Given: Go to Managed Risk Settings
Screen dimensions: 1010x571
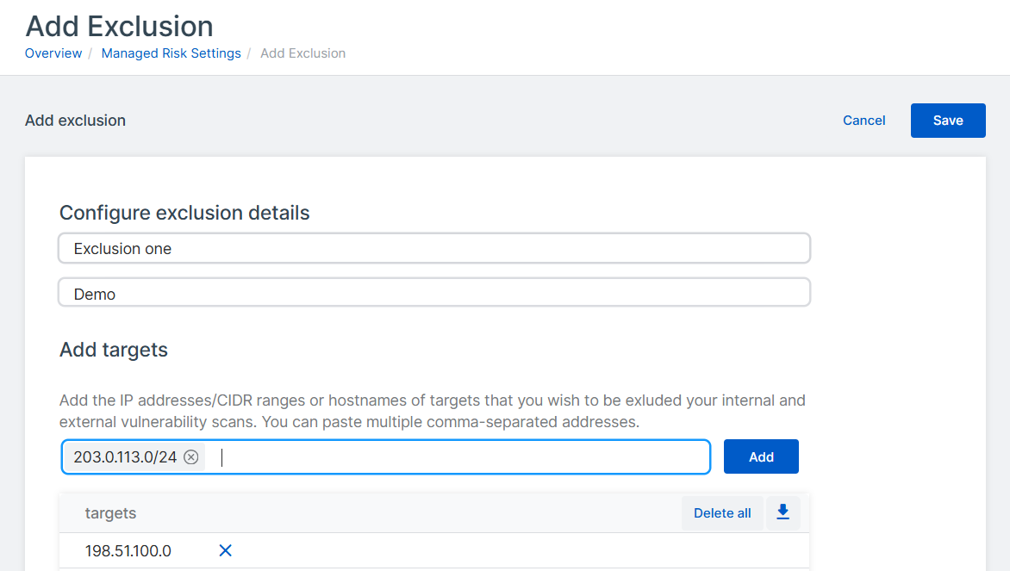Looking at the screenshot, I should pyautogui.click(x=171, y=53).
